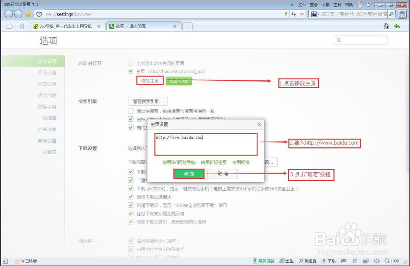Open the user avatar account icon
This screenshot has height=266, width=410.
click(402, 14)
